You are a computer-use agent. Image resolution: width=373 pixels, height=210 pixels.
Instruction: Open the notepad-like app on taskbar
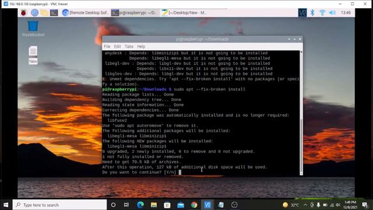pyautogui.click(x=221, y=205)
